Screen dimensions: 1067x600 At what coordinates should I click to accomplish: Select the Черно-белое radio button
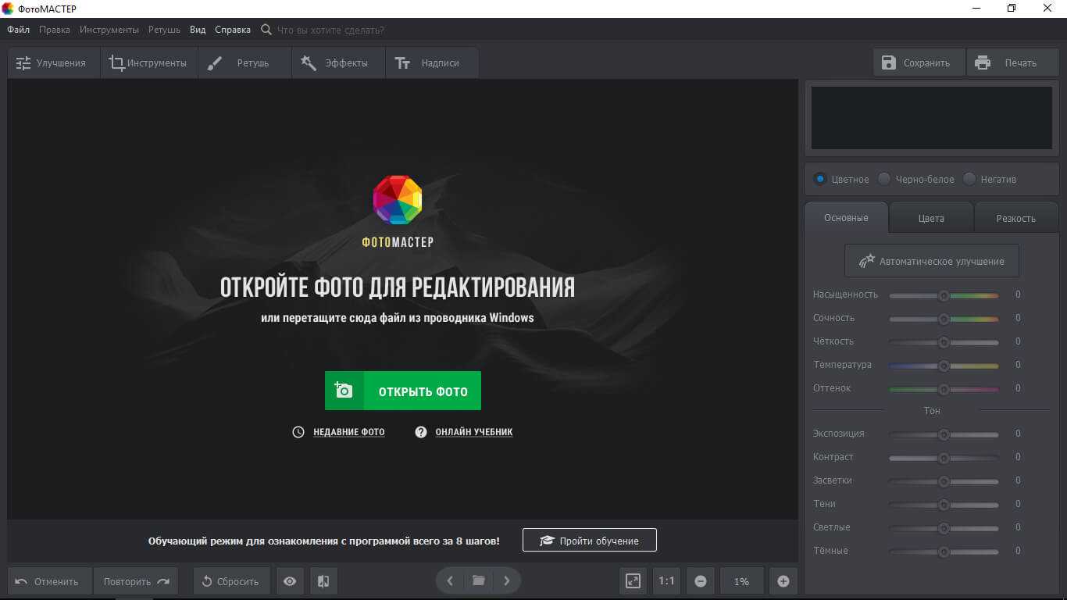pyautogui.click(x=884, y=179)
